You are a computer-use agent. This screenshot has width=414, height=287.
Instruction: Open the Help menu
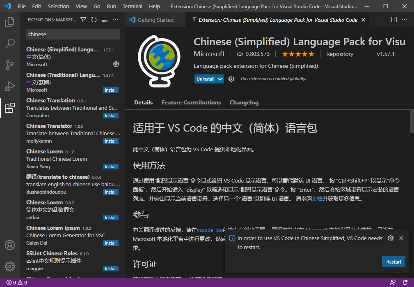point(154,6)
